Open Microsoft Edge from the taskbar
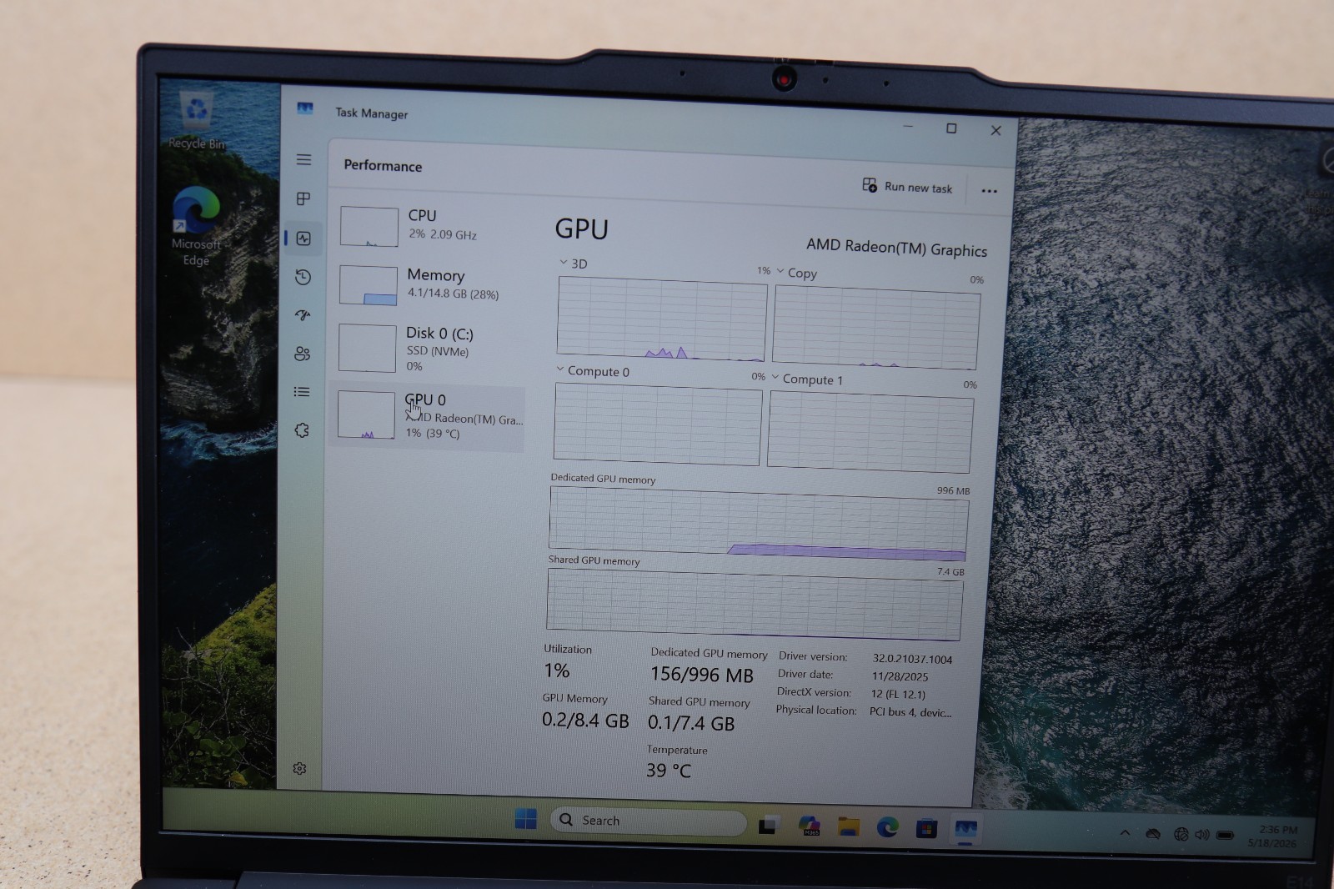The image size is (1334, 889). 887,827
